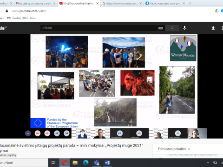Close the Google youtube.com tab
Image resolution: width=223 pixels, height=167 pixels.
point(140,3)
